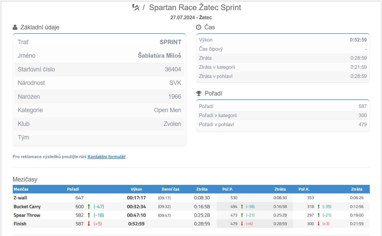Click the day time (09:47)
Screen dimensions: 382x236
click(164, 215)
